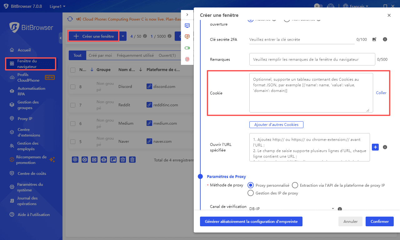
Task: Click the IP monitor icon in side strip
Action: (x=187, y=36)
